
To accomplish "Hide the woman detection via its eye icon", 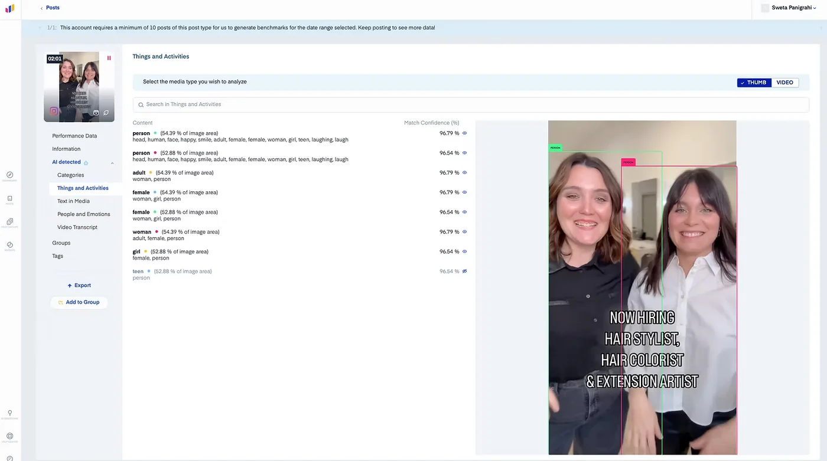I will (464, 232).
